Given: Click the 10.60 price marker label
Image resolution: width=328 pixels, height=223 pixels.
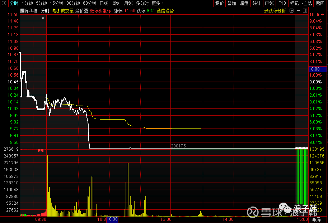Looking at the screenshot, I should 318,69.
